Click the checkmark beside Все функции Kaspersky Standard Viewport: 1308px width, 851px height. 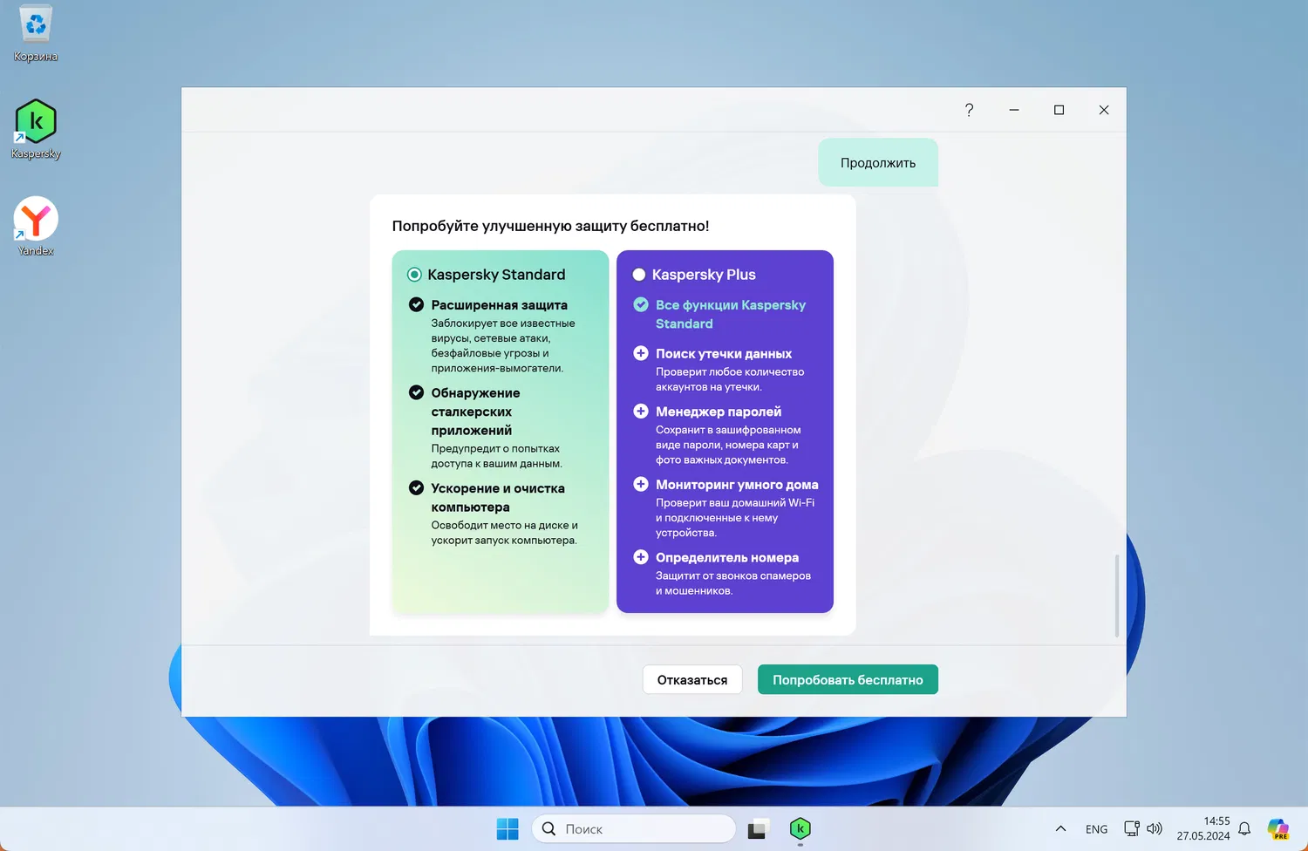(641, 304)
